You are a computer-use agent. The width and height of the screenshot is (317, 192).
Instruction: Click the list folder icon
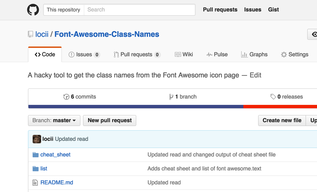pos(36,169)
